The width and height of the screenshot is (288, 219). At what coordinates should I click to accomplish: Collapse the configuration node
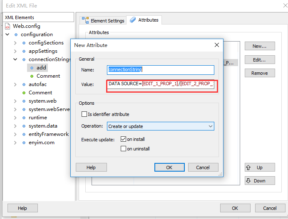[7, 34]
